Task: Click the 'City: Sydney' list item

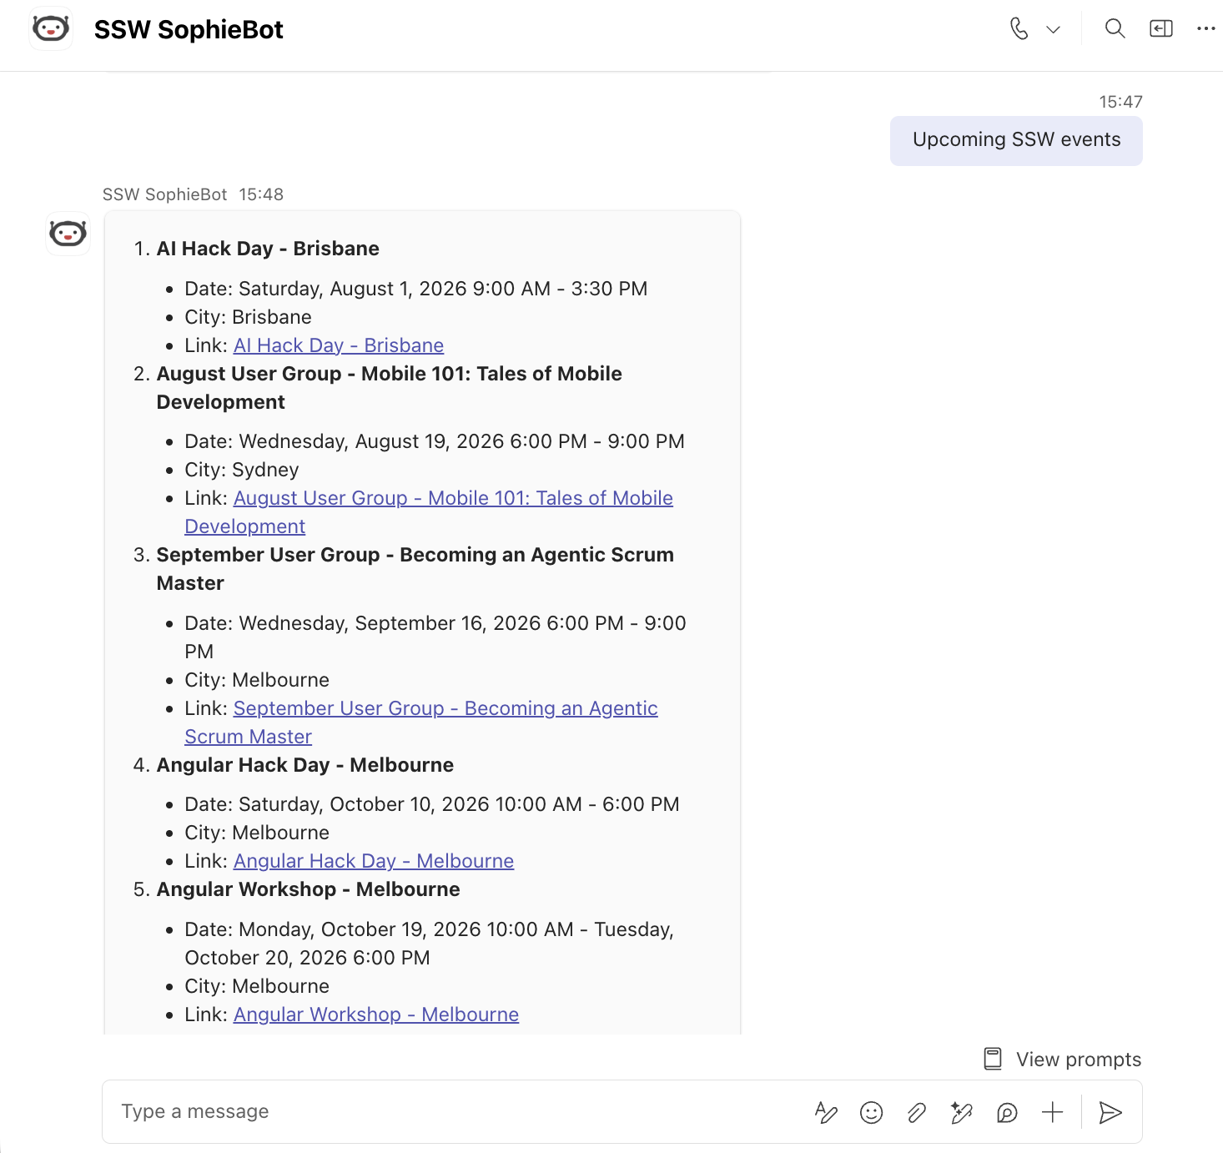Action: click(242, 470)
